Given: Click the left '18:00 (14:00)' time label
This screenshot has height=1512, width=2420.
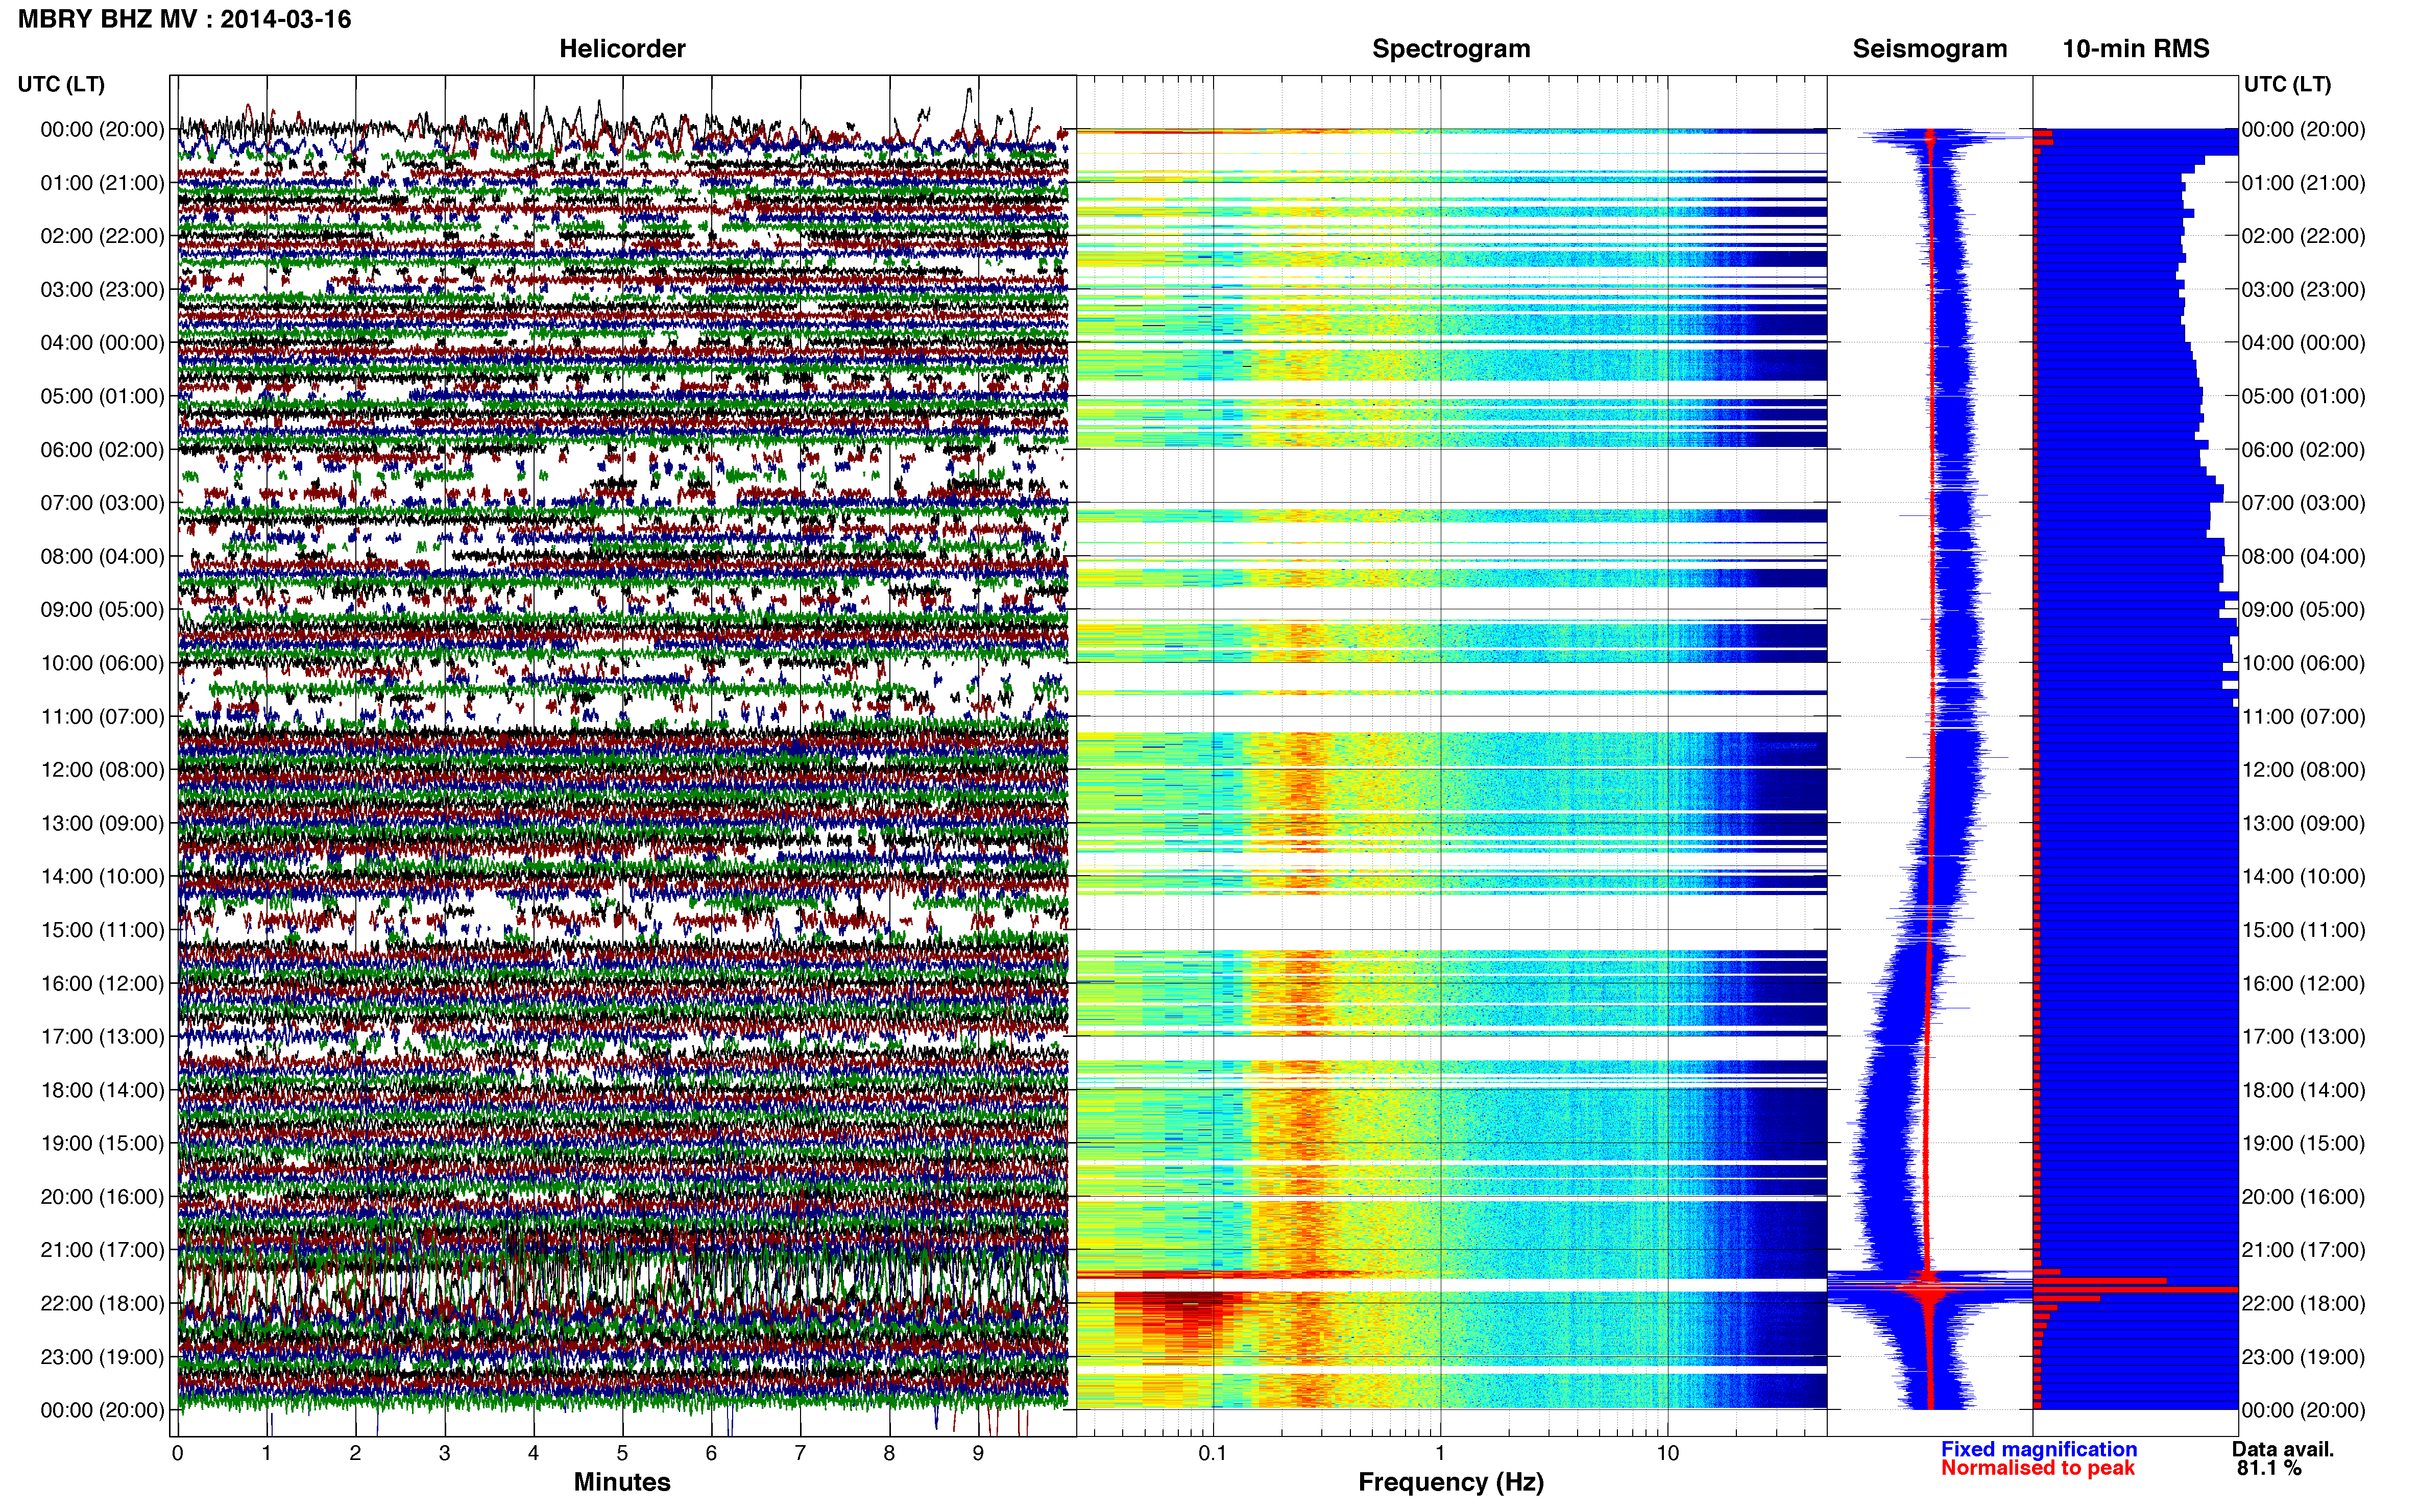Looking at the screenshot, I should click(x=102, y=1090).
